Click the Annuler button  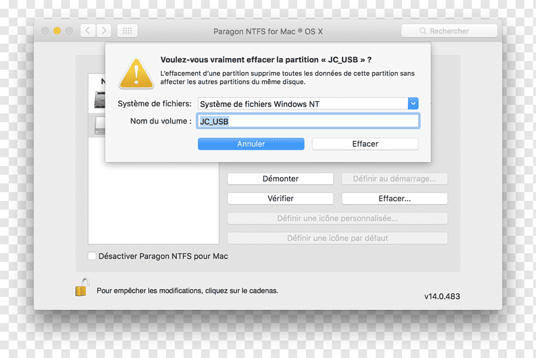pos(251,144)
